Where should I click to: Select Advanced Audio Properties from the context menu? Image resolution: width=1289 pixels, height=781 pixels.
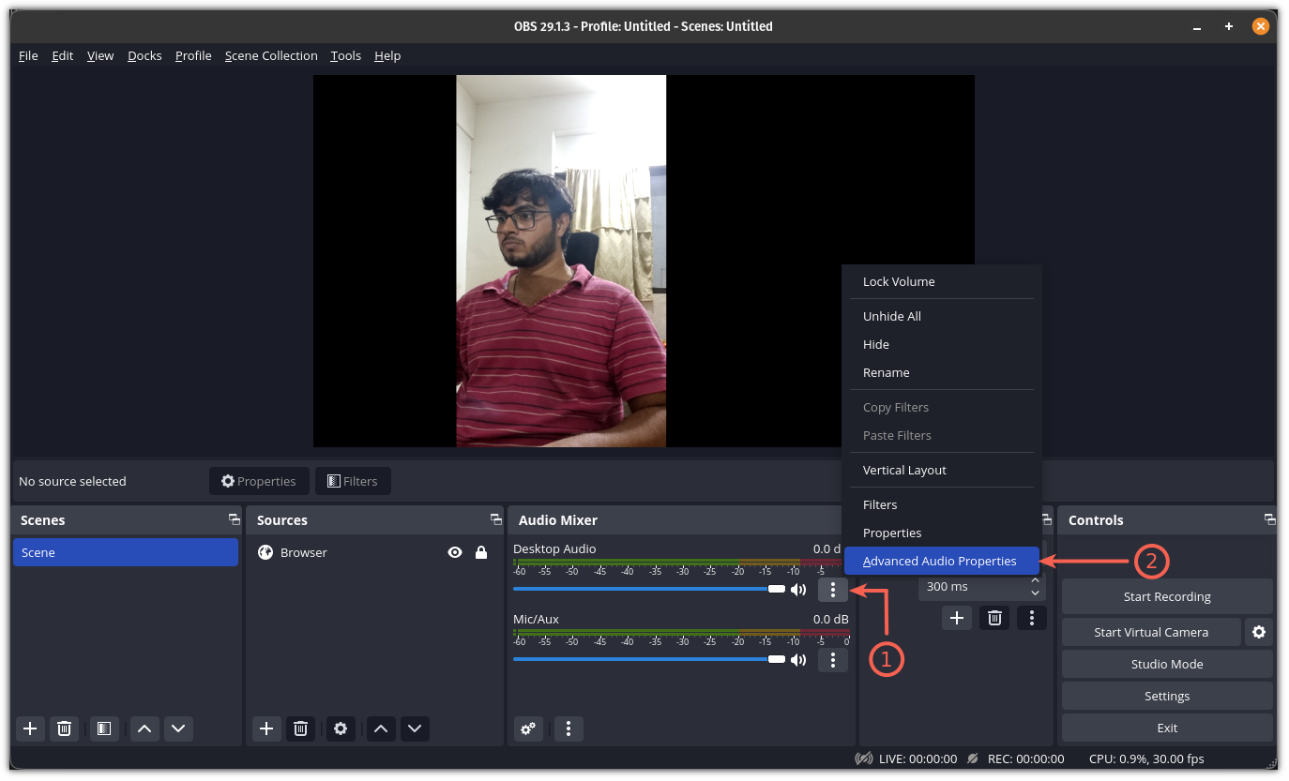pos(941,561)
